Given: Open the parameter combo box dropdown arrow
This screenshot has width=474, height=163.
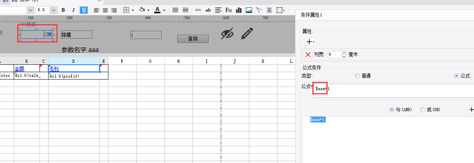Looking at the screenshot, I should [x=48, y=34].
